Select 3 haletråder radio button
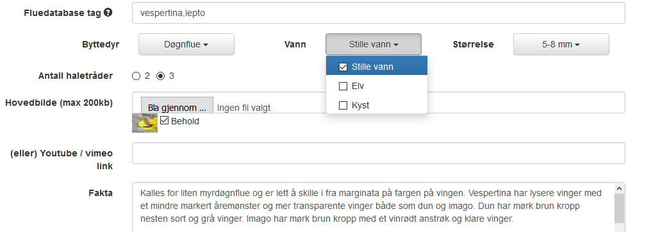Viewport: 651px width, 232px height. (161, 76)
